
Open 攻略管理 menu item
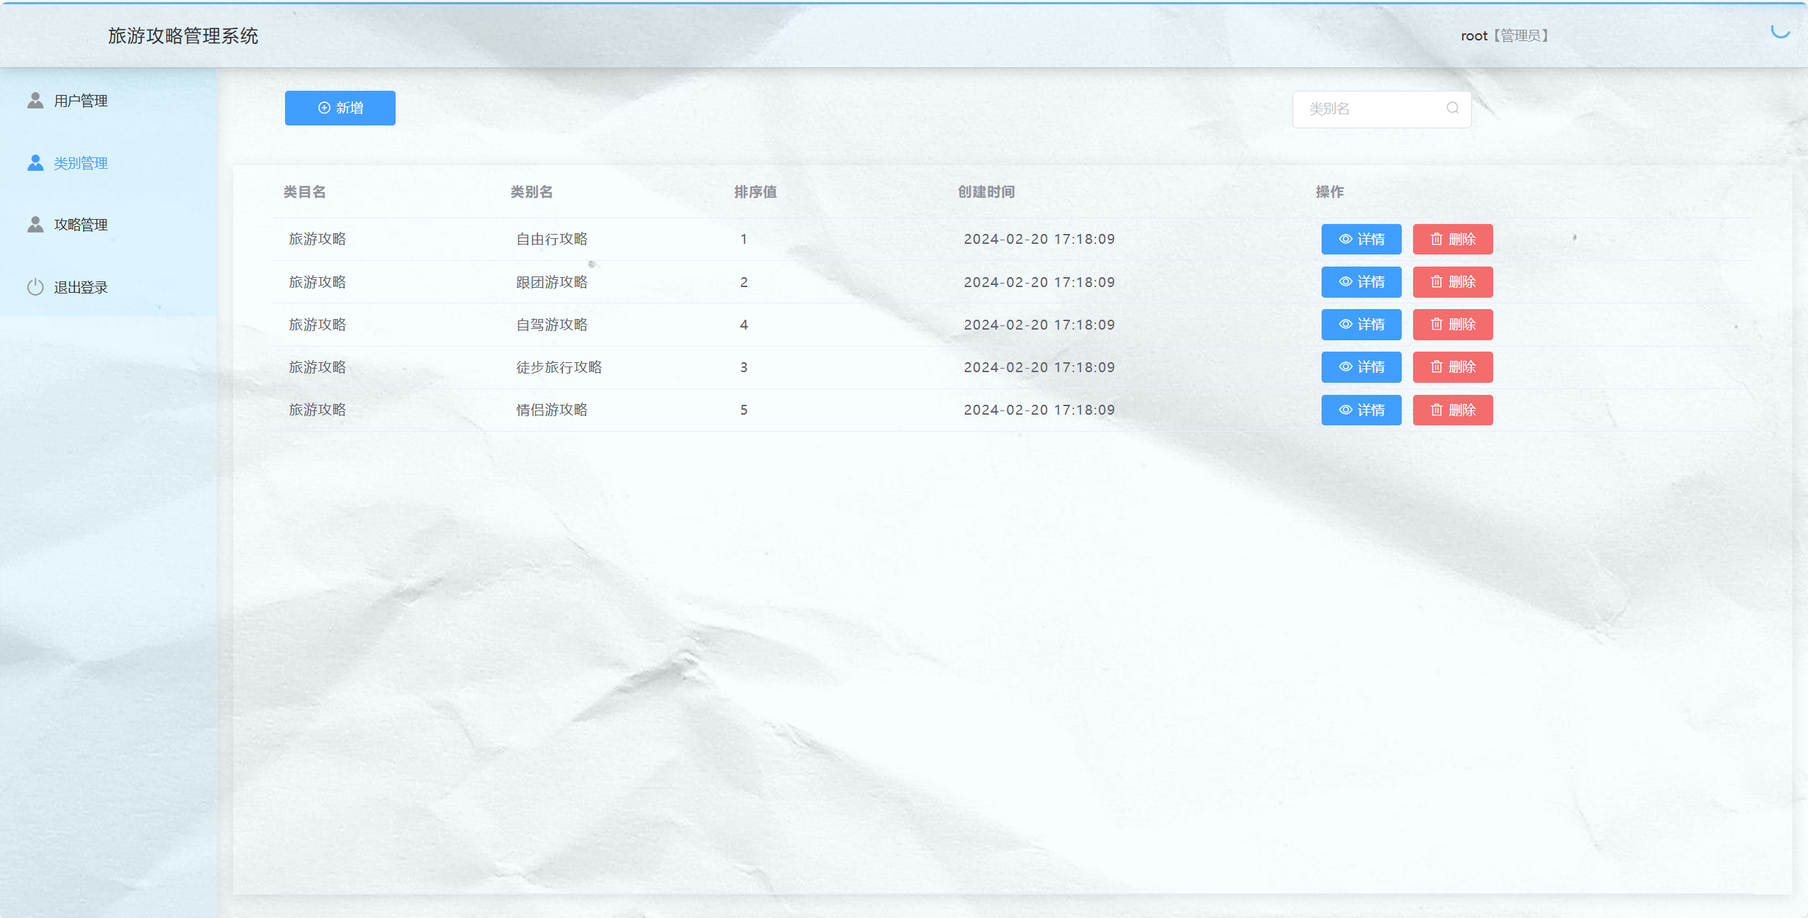[x=80, y=225]
